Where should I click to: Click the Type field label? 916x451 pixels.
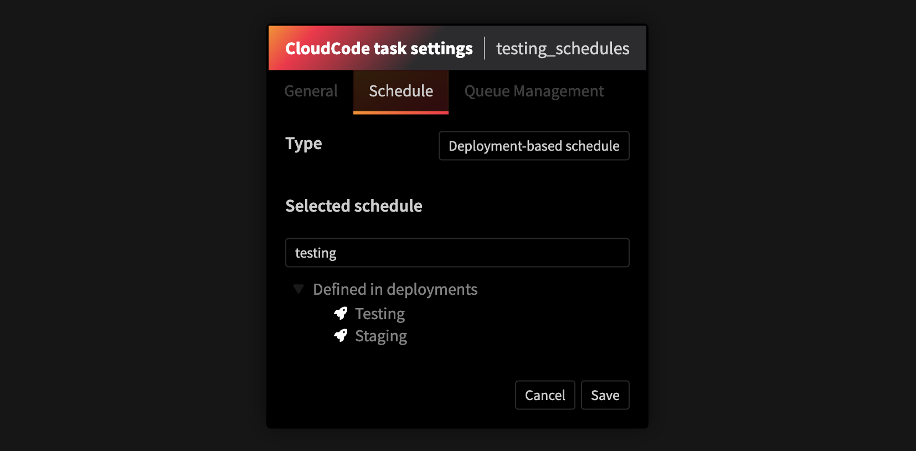point(303,143)
